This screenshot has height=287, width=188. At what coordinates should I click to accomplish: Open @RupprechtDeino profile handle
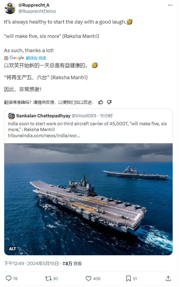click(37, 11)
